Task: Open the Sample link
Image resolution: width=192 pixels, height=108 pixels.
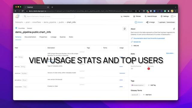Action: click(137, 42)
